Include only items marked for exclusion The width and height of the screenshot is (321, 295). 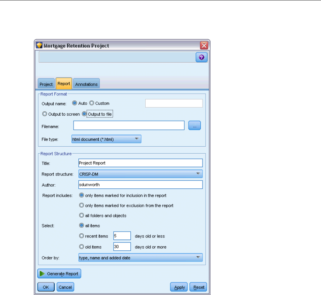pyautogui.click(x=82, y=205)
